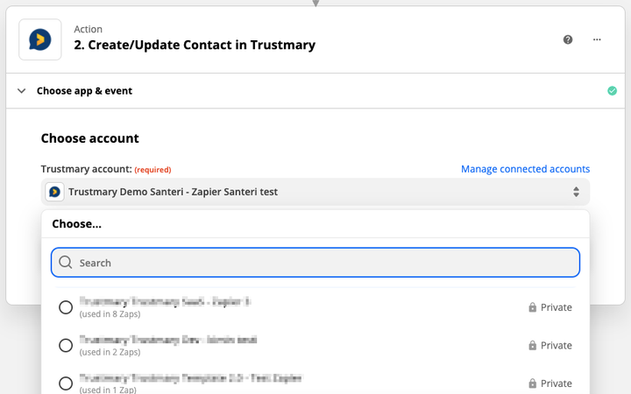Viewport: 631px width, 394px height.
Task: Open the help question mark icon
Action: point(568,39)
